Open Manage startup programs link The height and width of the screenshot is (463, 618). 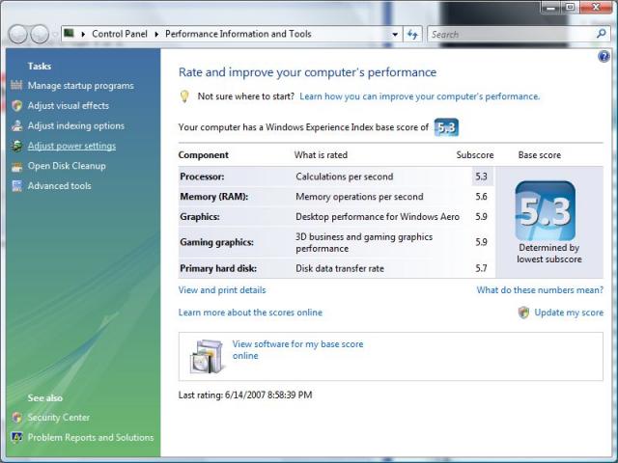click(81, 86)
